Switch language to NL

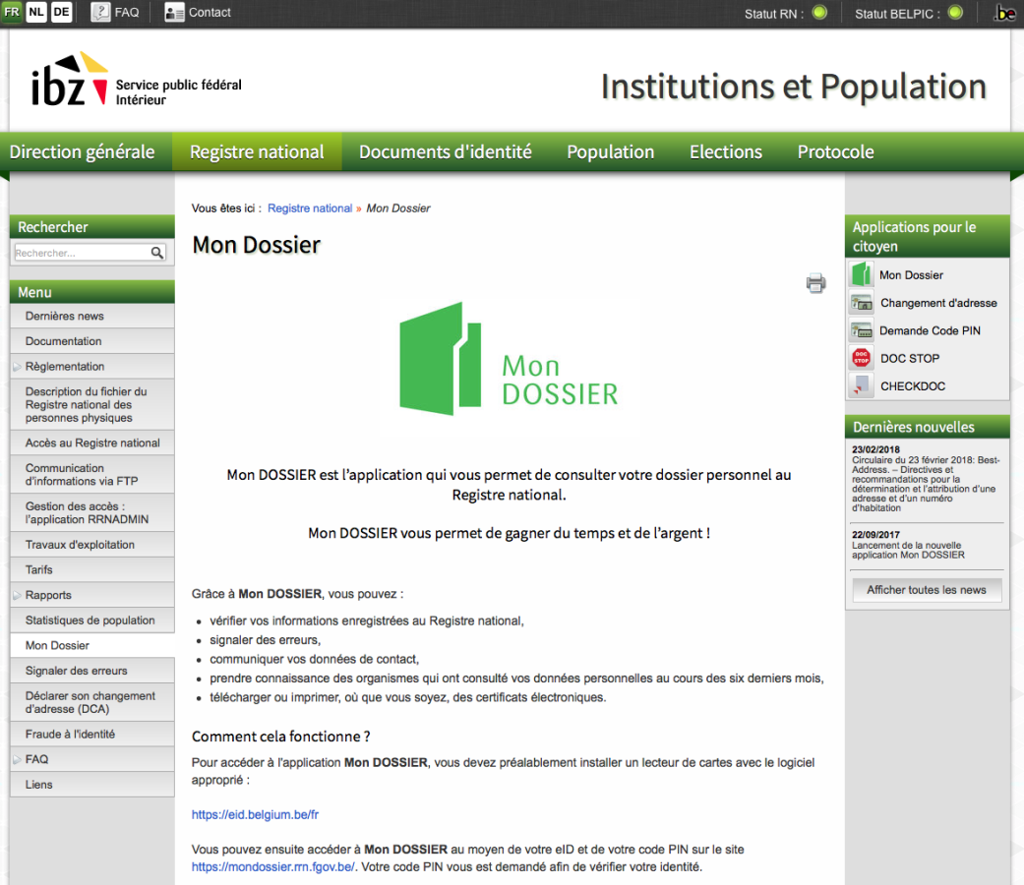(36, 12)
